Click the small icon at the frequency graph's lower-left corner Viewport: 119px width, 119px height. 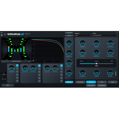(x=33, y=61)
